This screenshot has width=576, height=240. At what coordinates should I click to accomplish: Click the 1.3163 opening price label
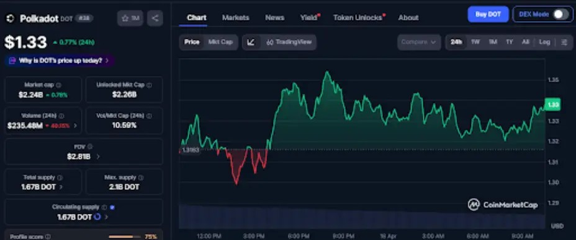tap(190, 150)
